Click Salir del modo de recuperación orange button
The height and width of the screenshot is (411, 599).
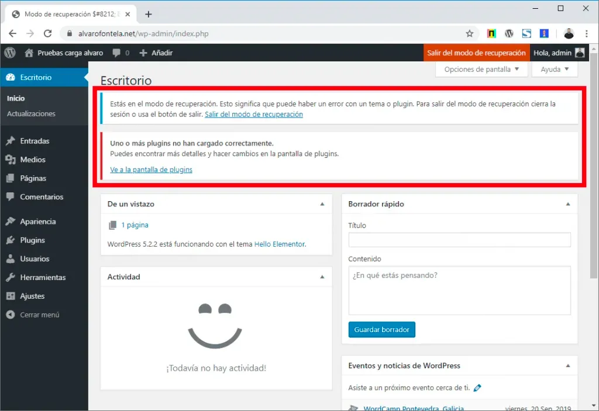476,53
